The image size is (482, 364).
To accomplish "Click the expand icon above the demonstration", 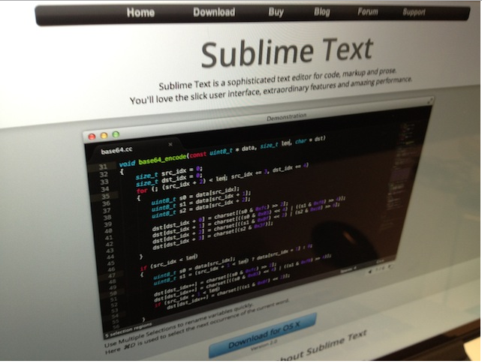I will point(429,100).
